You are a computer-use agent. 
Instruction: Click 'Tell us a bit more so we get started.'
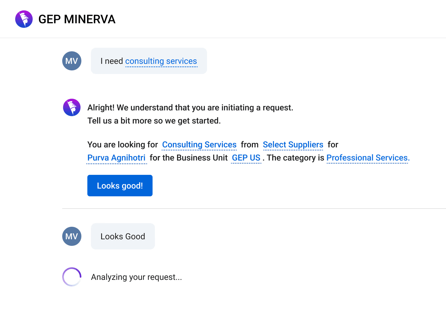pos(154,121)
